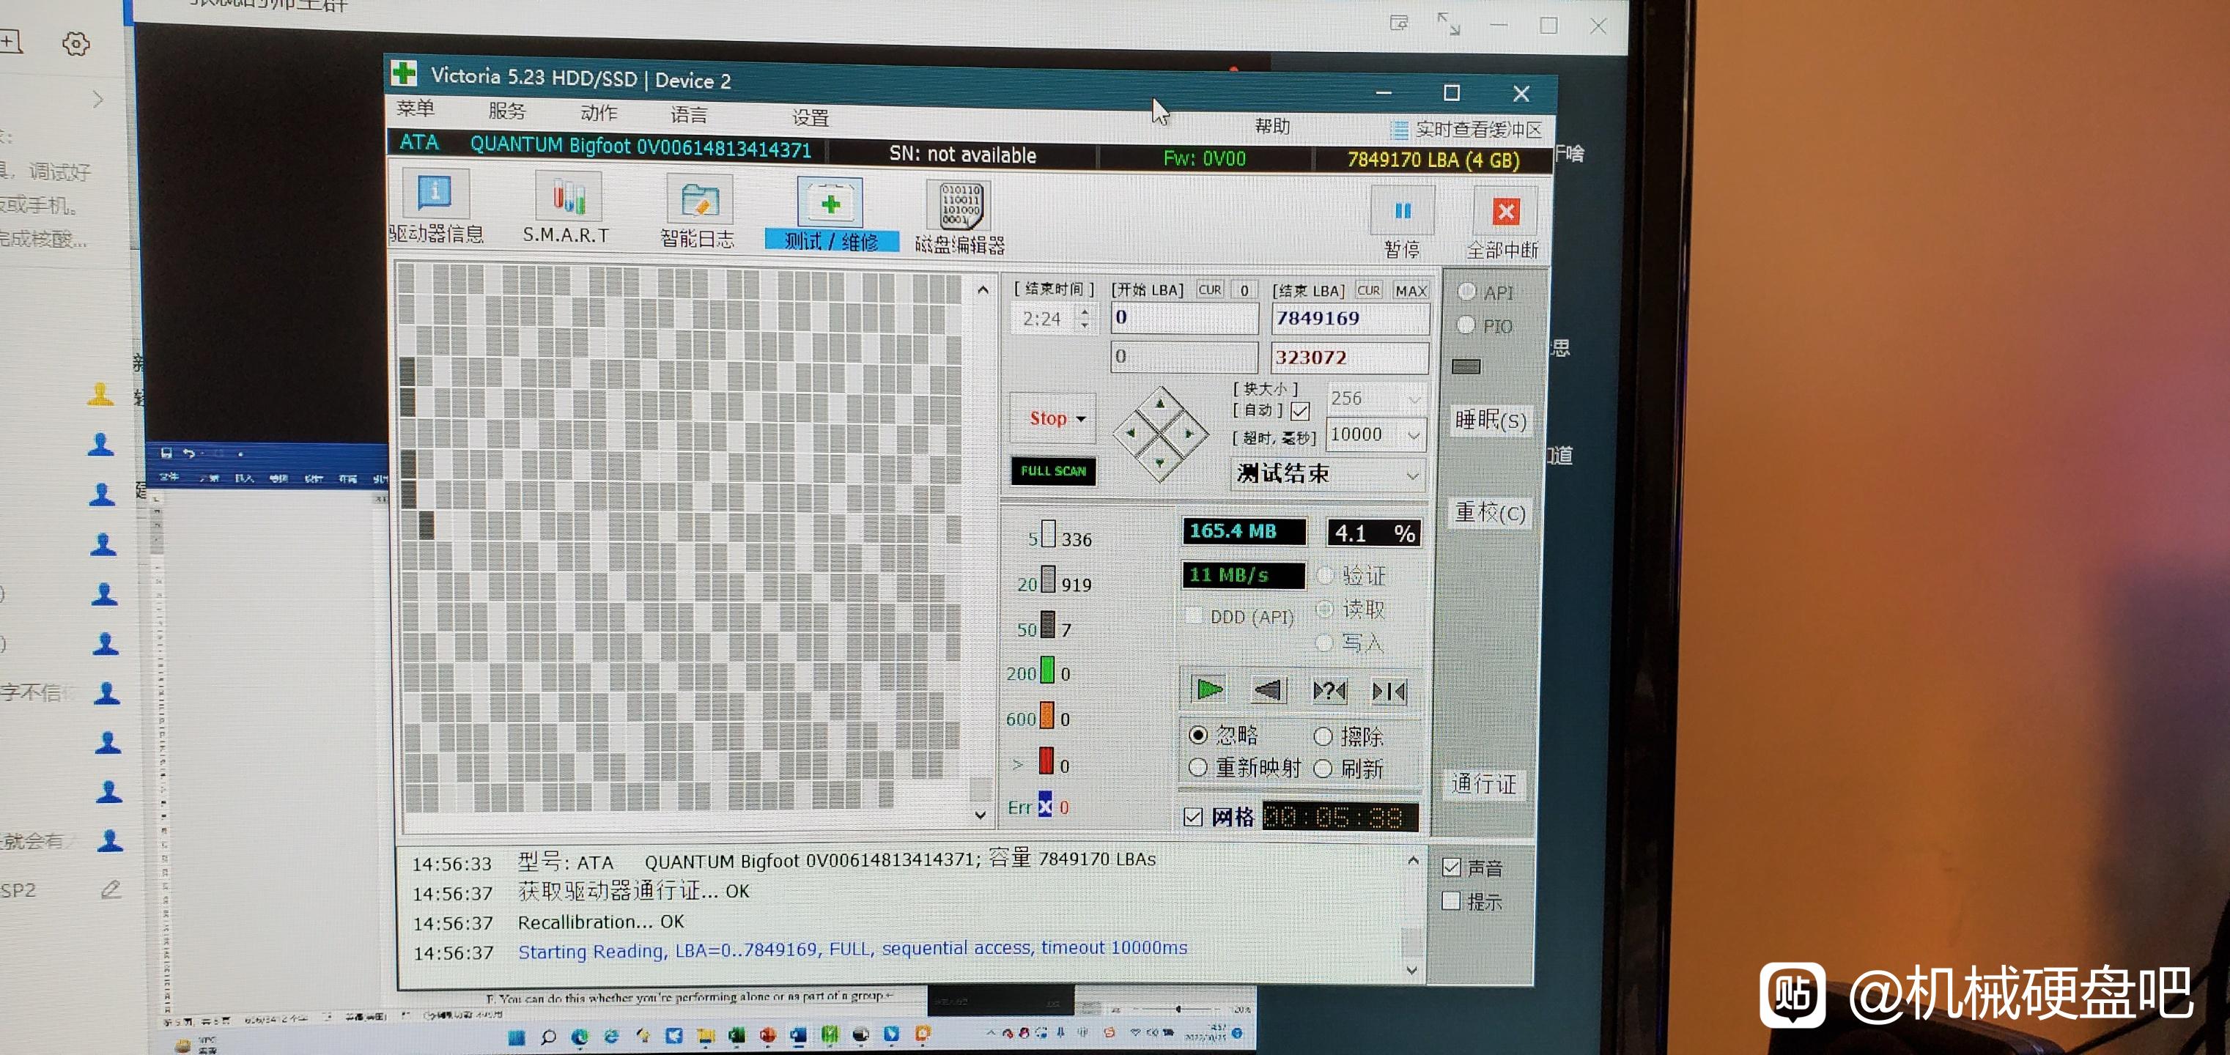Select the 忽略 ignore radio button
The width and height of the screenshot is (2230, 1055).
point(1198,735)
